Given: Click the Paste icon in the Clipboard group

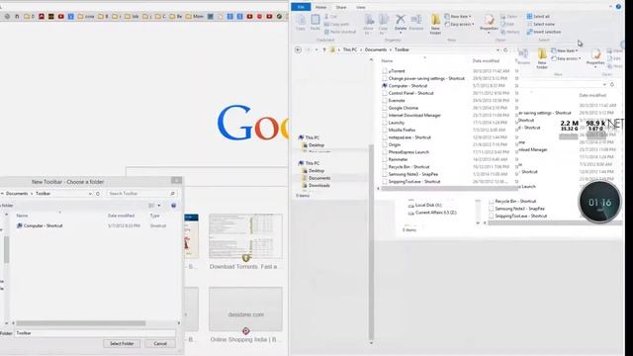Looking at the screenshot, I should point(316,22).
